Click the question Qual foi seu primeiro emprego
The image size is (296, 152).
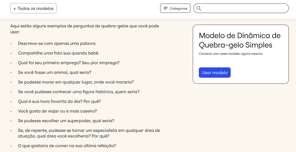[x=69, y=63]
